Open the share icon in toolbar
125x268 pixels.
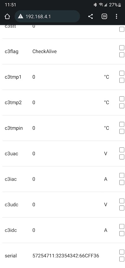[x=91, y=16]
